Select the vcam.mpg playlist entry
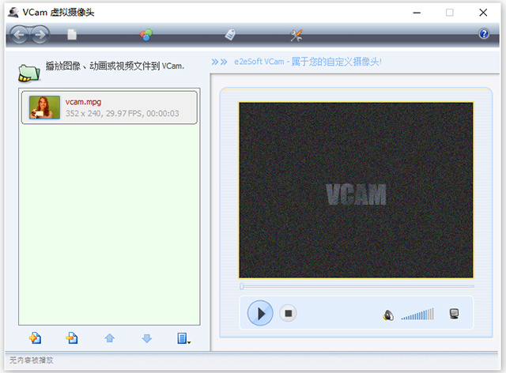Image resolution: width=506 pixels, height=373 pixels. point(109,107)
